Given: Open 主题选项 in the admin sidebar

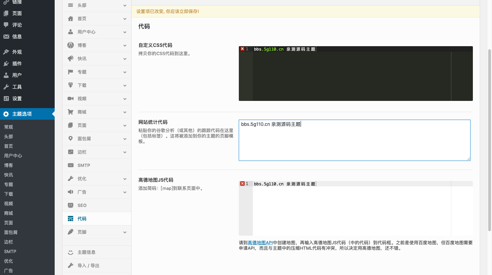Looking at the screenshot, I should 22,114.
